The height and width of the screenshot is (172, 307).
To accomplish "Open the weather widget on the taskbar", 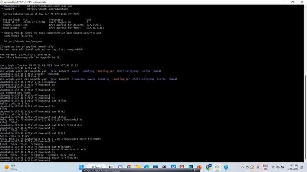I will tap(11, 167).
